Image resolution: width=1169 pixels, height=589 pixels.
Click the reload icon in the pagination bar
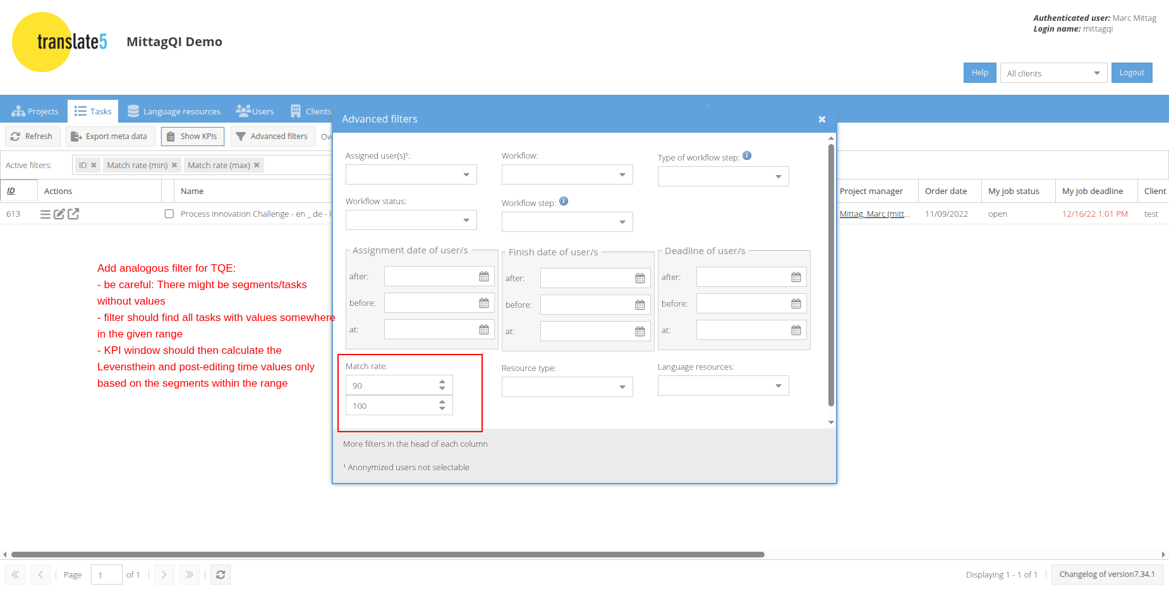pyautogui.click(x=221, y=574)
